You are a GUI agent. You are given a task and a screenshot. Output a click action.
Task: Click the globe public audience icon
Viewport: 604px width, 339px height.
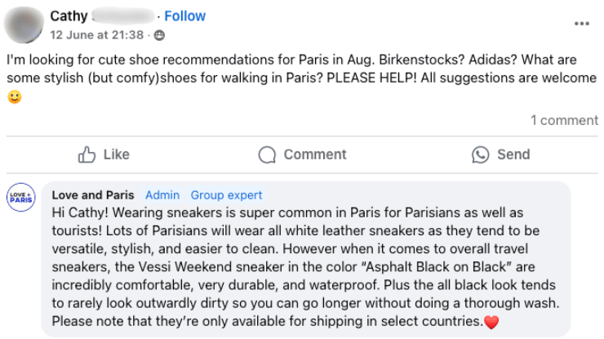pyautogui.click(x=159, y=35)
